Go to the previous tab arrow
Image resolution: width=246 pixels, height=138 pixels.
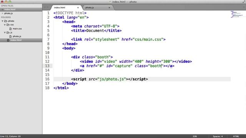[45, 7]
